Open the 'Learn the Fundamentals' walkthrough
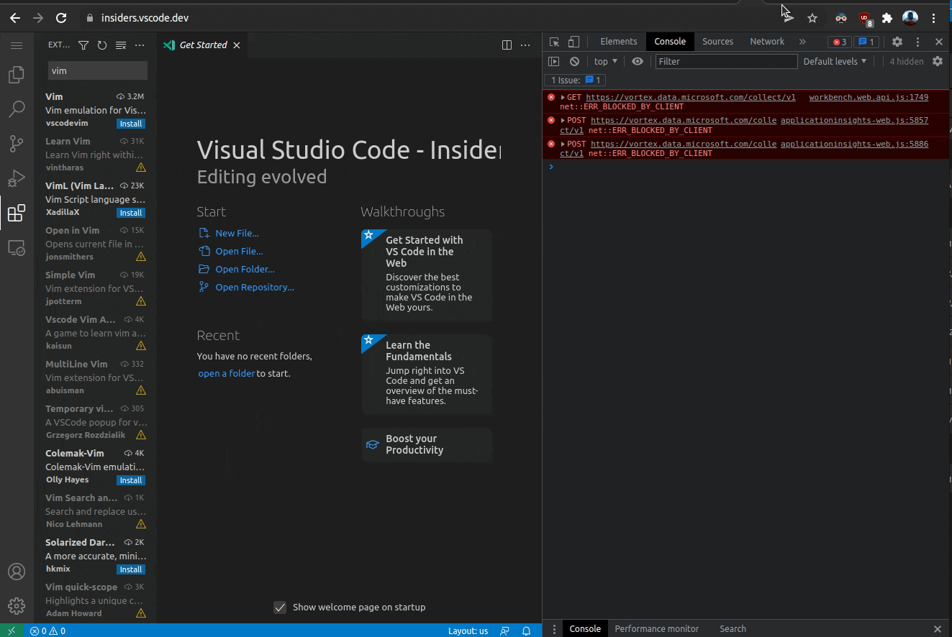 [427, 375]
